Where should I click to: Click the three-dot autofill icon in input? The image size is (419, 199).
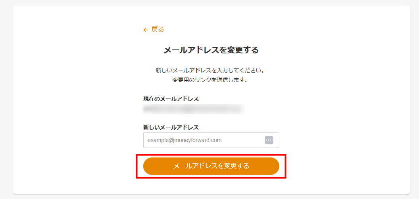pyautogui.click(x=269, y=140)
